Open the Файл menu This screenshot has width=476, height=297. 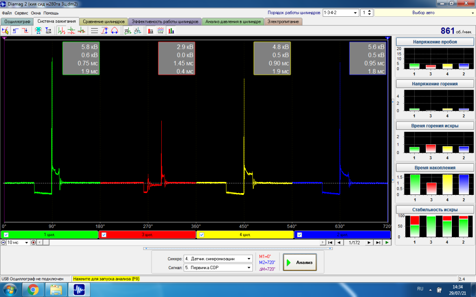[x=7, y=13]
